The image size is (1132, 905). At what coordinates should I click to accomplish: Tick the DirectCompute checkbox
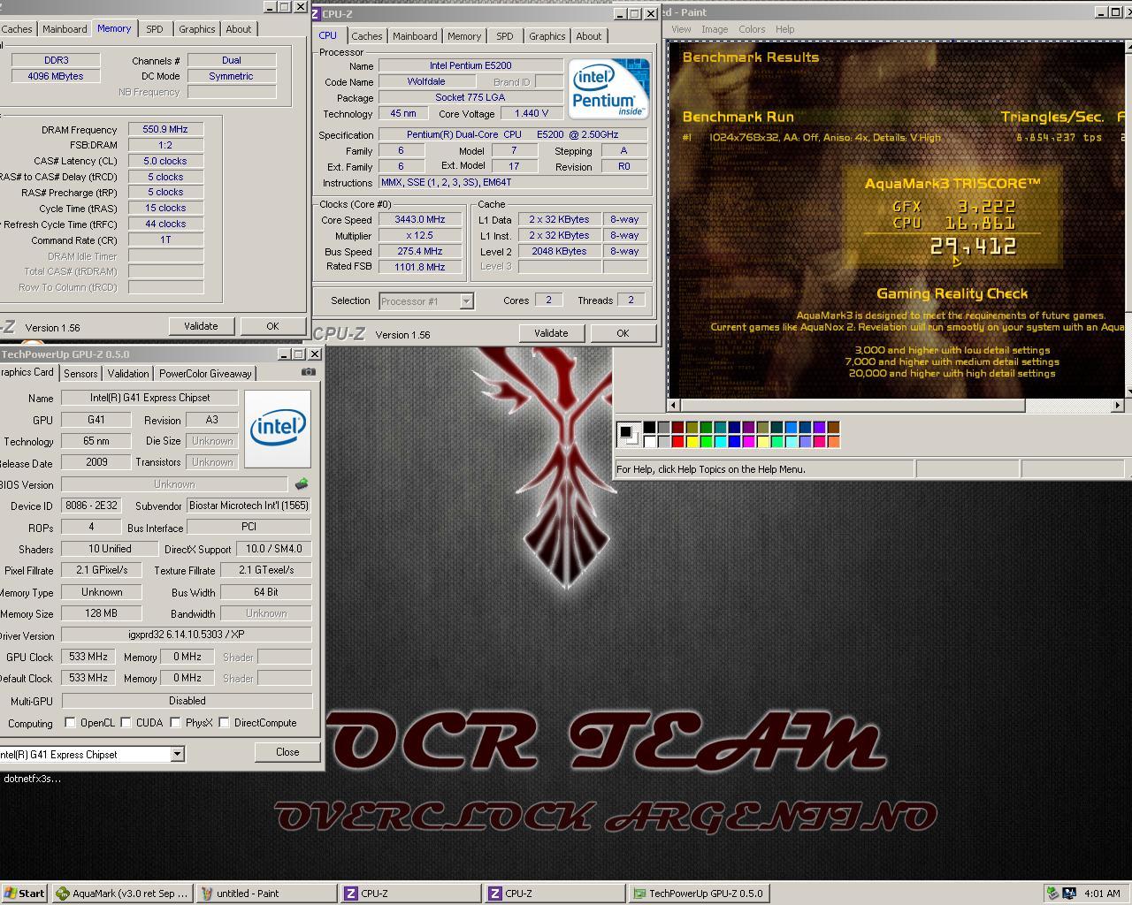coord(224,723)
